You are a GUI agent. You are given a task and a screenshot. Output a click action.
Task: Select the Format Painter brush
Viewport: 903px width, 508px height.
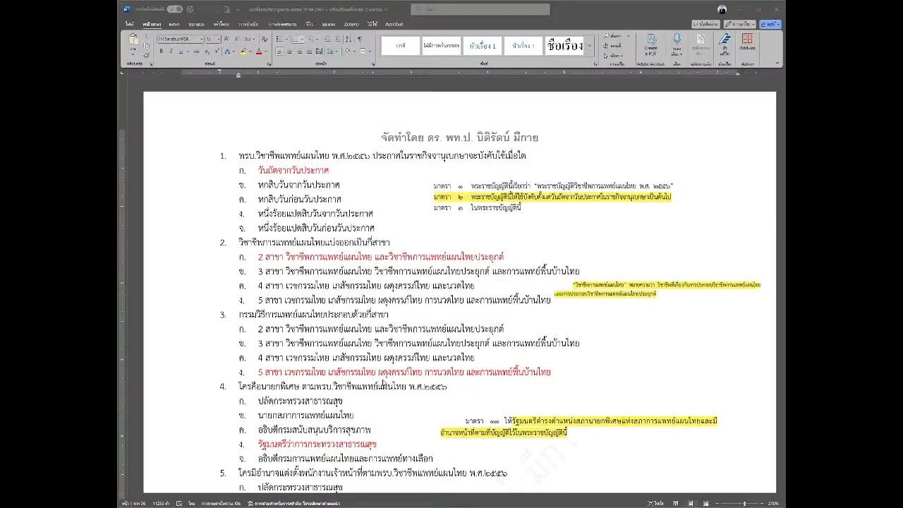(146, 55)
